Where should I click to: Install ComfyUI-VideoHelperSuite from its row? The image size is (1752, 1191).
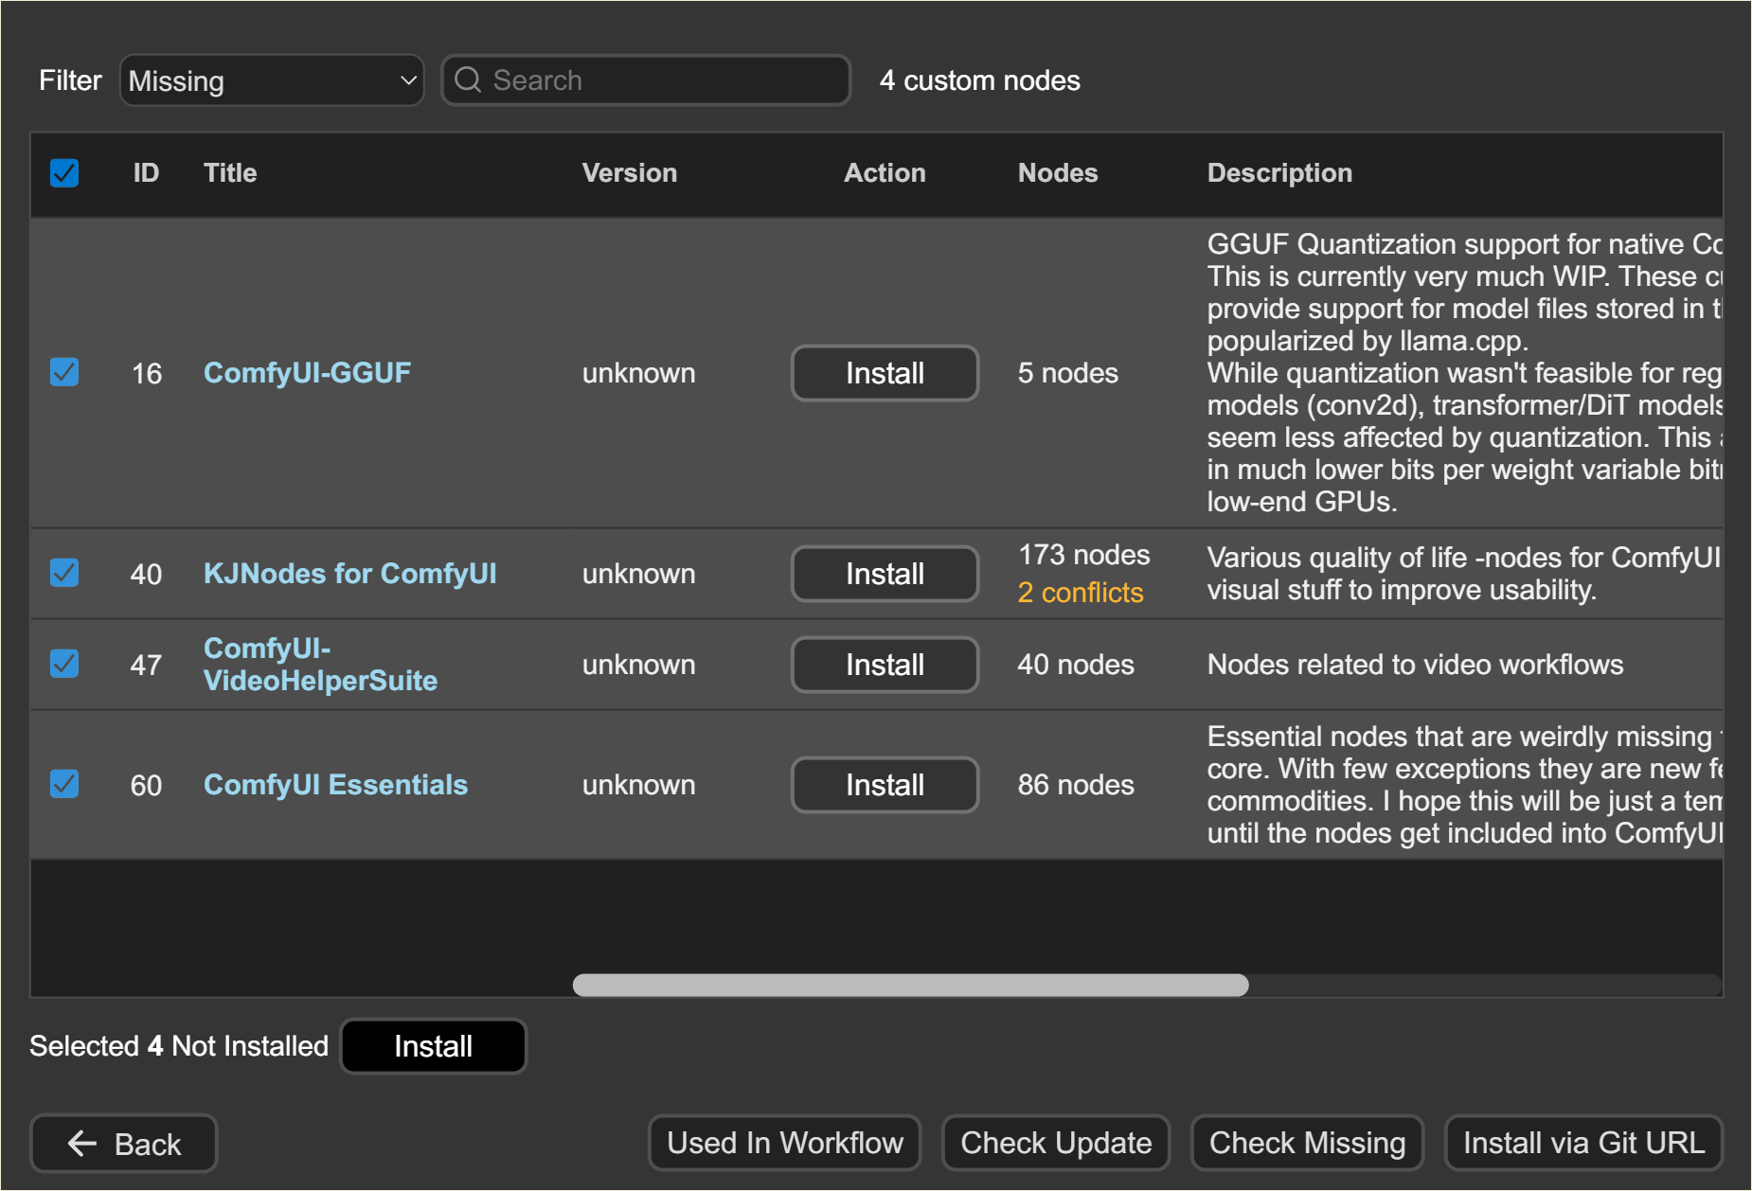click(x=885, y=665)
